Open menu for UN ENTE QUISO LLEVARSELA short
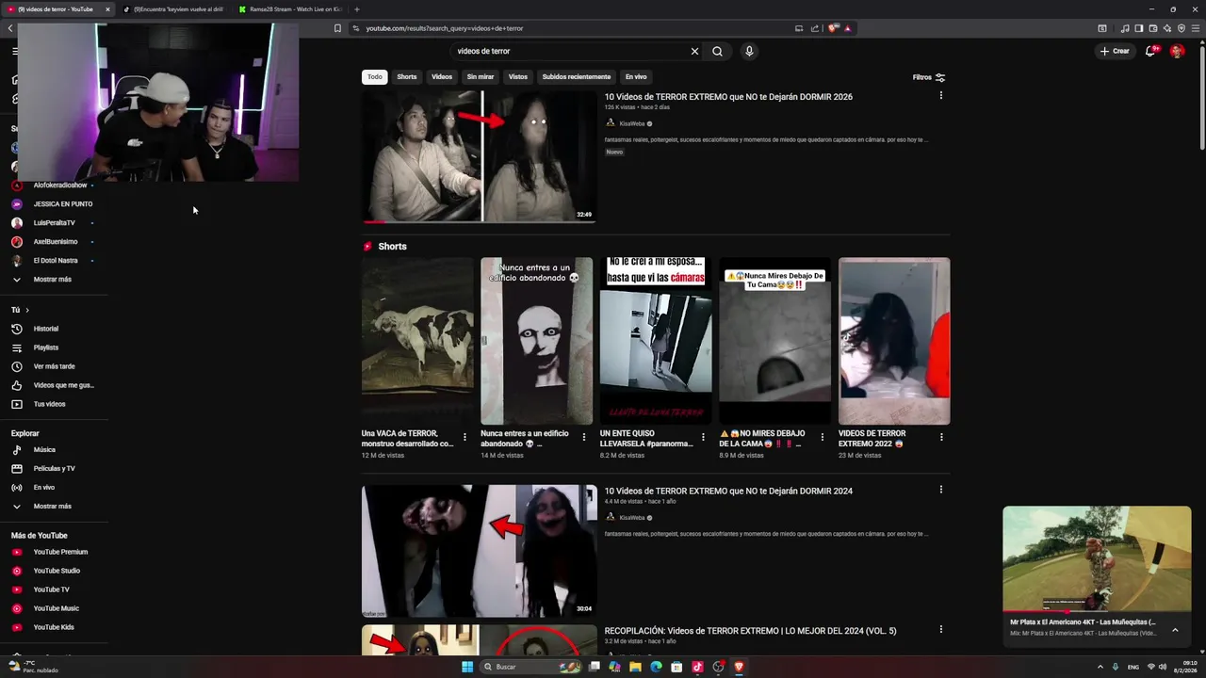 point(703,437)
